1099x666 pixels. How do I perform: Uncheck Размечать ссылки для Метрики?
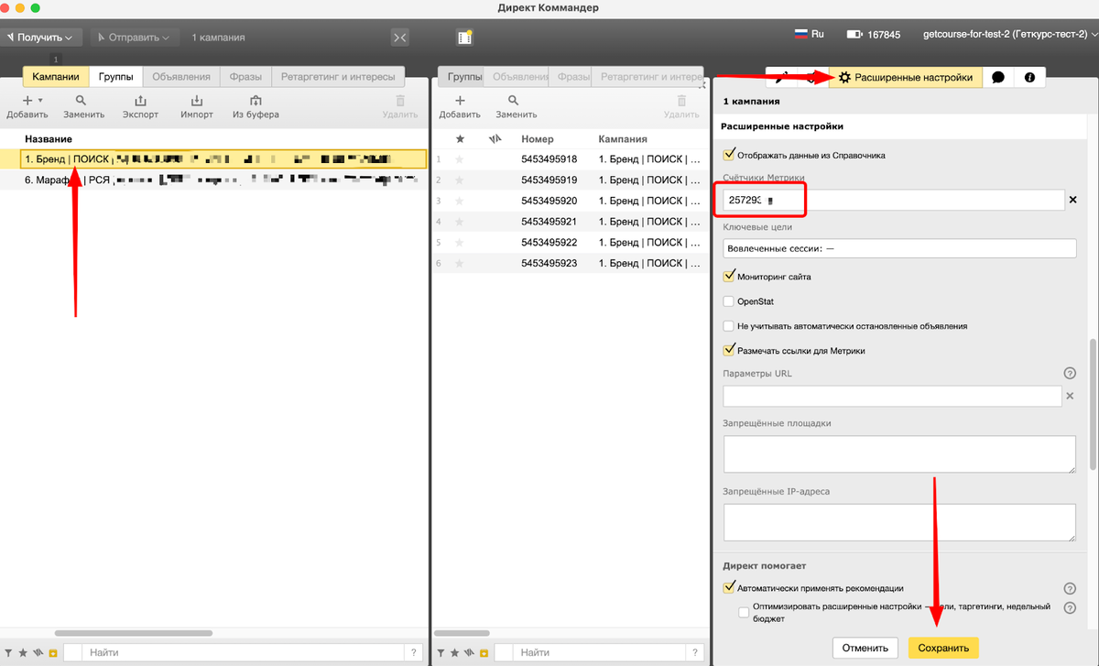click(729, 350)
